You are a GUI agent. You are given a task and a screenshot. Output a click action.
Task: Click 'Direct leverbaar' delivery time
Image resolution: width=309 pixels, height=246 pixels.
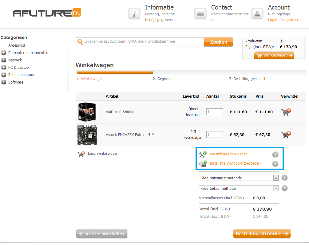pyautogui.click(x=193, y=112)
